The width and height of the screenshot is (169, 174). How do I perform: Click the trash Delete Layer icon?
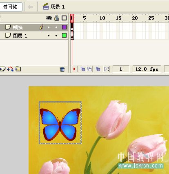pos(62,69)
